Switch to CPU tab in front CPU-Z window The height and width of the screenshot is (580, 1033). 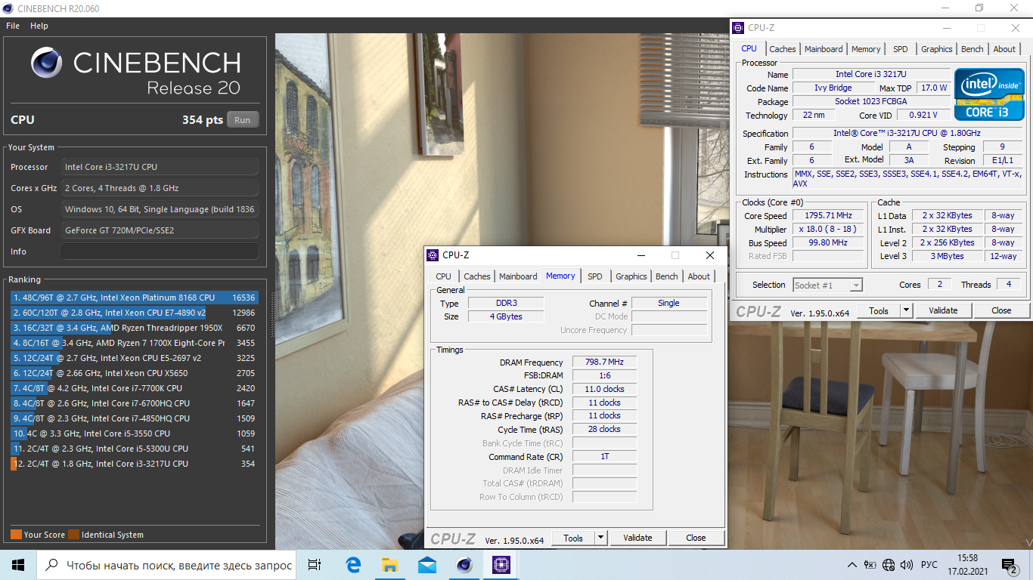(x=443, y=276)
